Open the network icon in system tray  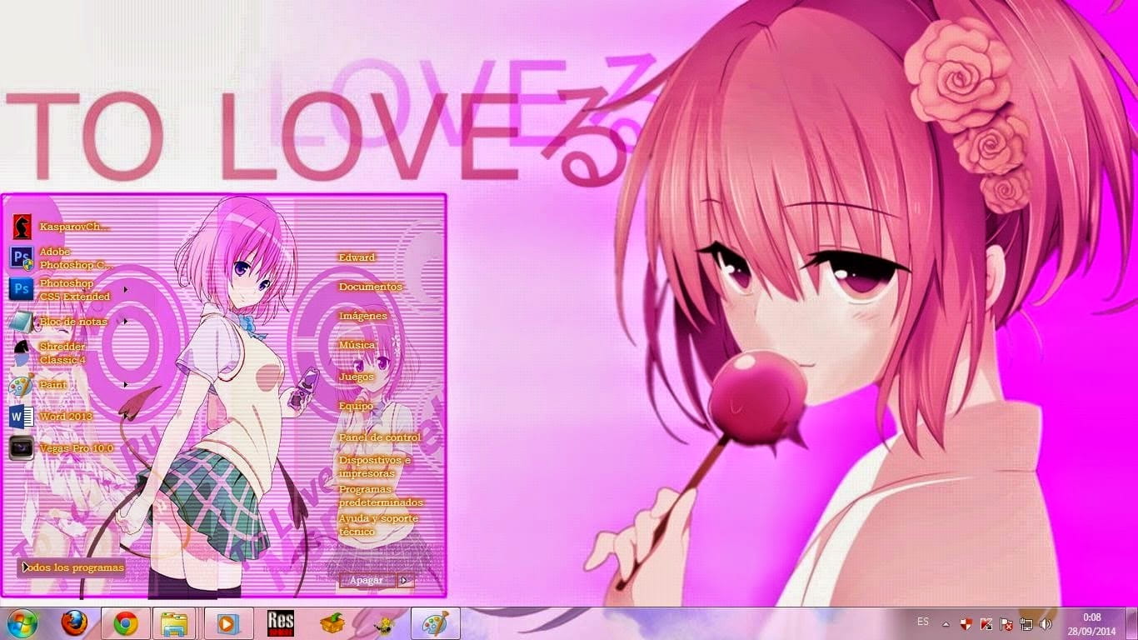1026,623
